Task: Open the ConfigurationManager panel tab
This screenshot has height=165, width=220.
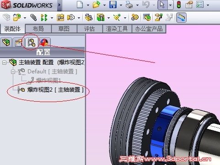Action: pyautogui.click(x=32, y=42)
